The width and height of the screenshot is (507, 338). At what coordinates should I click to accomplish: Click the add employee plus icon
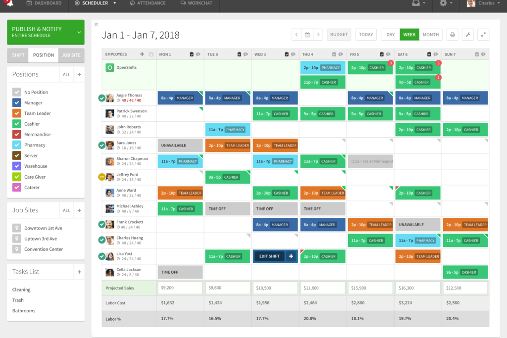pyautogui.click(x=142, y=54)
